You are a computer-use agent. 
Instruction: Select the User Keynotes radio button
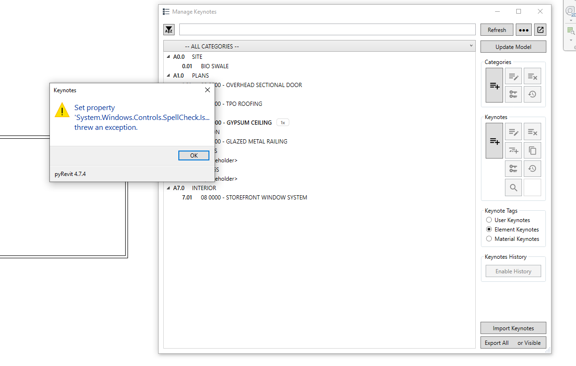(489, 220)
